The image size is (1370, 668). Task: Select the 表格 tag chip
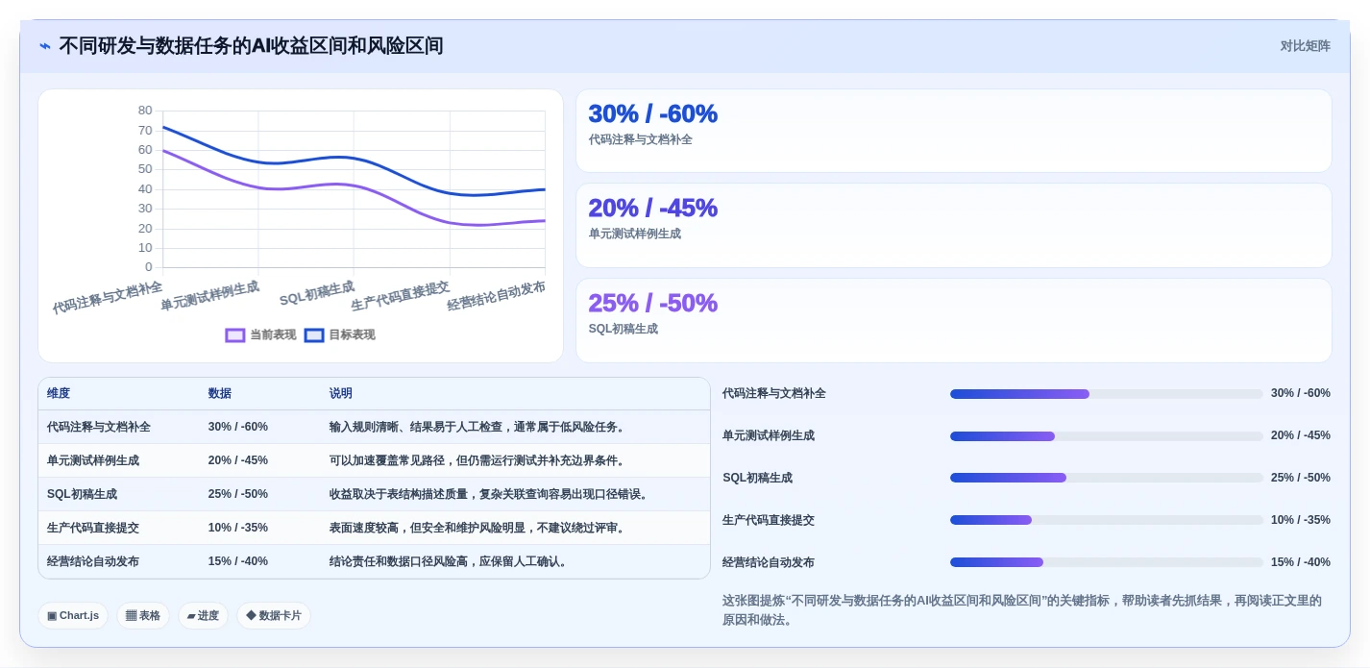pos(143,615)
